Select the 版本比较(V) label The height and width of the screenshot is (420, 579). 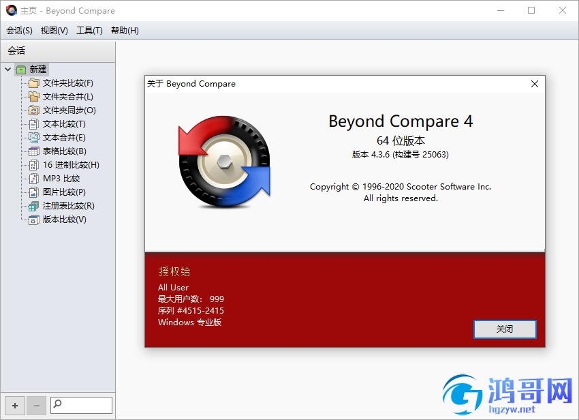pos(65,220)
